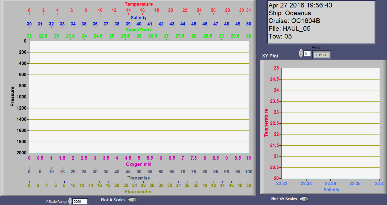Image resolution: width=387 pixels, height=205 pixels.
Task: Click the Oxygen ml/l axis title
Action: click(x=139, y=164)
